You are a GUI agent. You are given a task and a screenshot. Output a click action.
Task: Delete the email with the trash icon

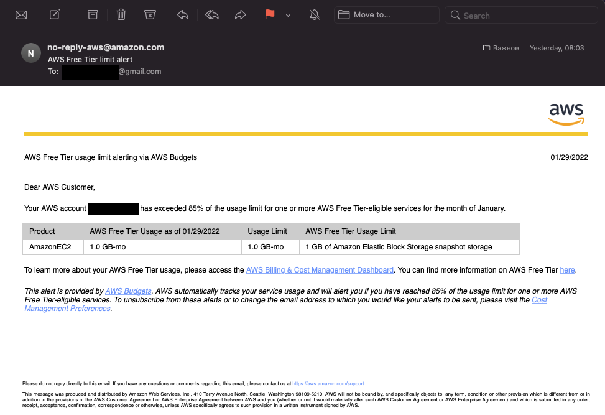click(121, 15)
